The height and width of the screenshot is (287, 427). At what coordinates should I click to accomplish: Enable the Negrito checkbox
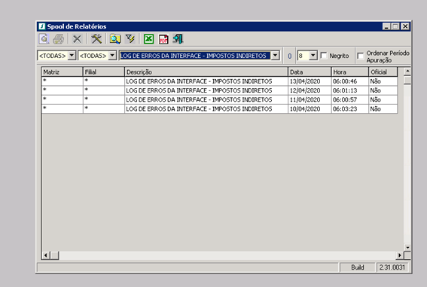pyautogui.click(x=324, y=56)
